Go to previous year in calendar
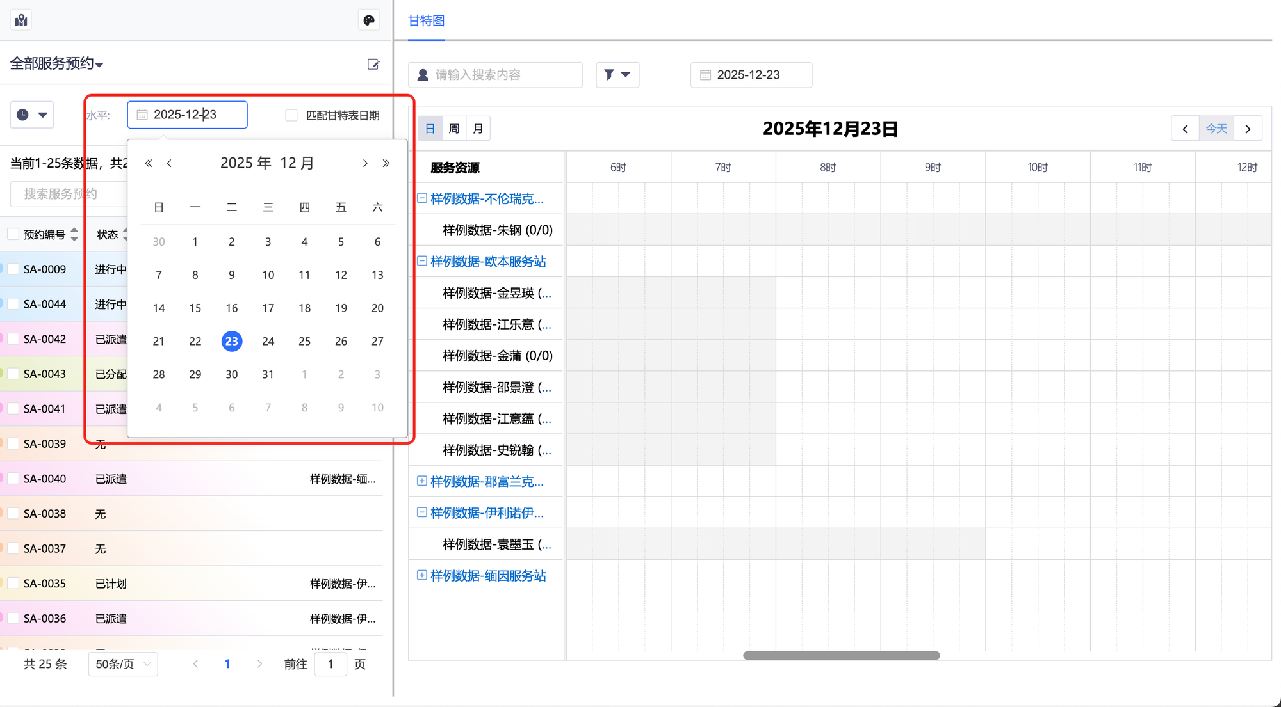Image resolution: width=1281 pixels, height=707 pixels. [149, 163]
